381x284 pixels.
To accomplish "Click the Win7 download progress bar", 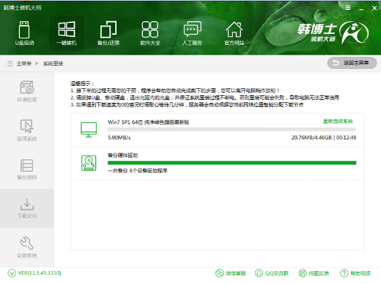I will [x=232, y=128].
